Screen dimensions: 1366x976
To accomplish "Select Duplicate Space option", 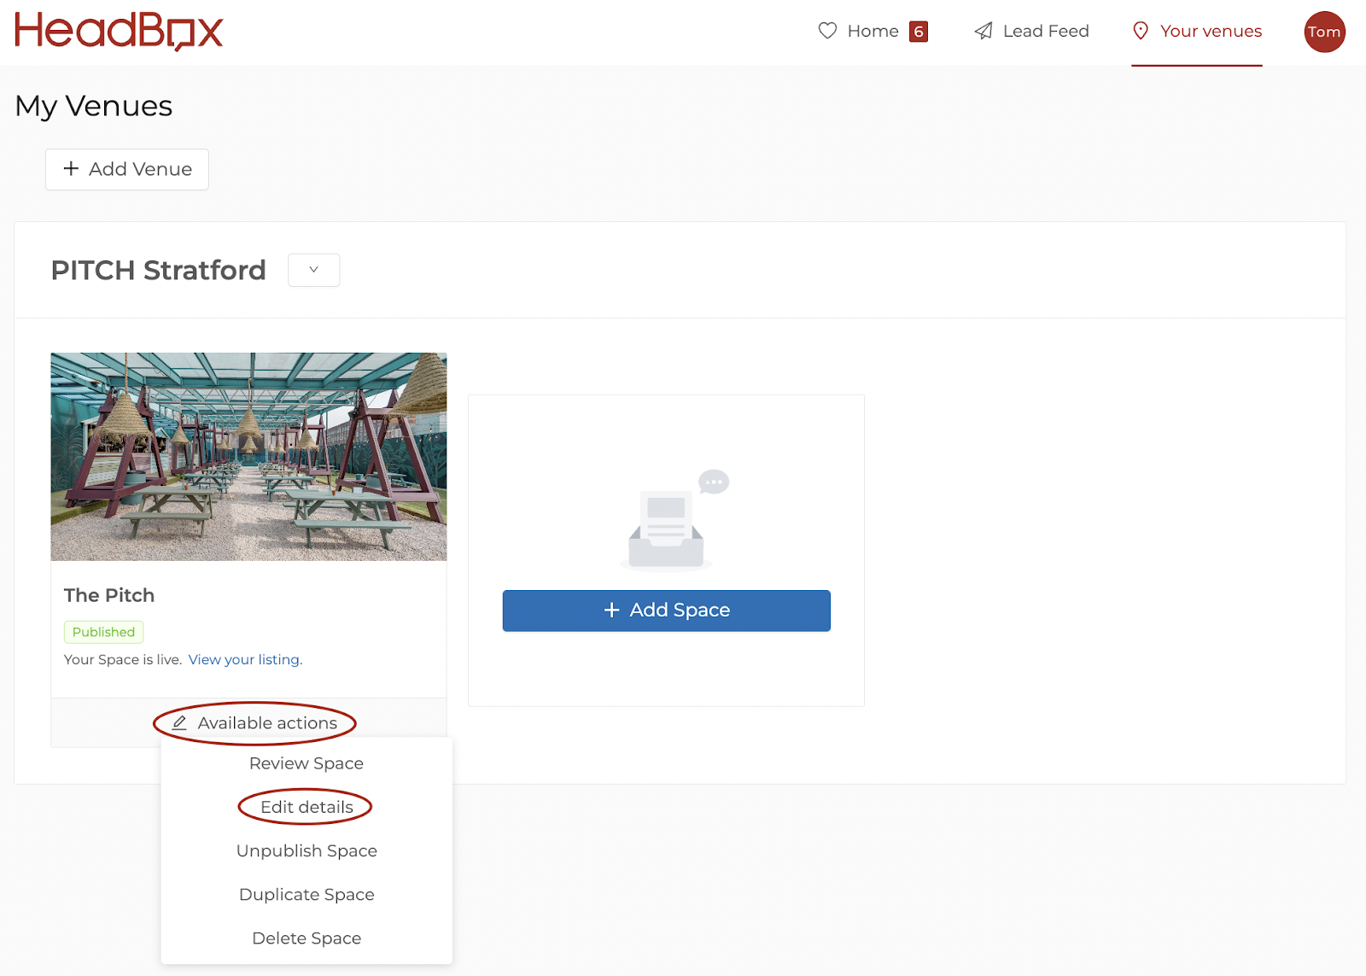I will point(306,894).
